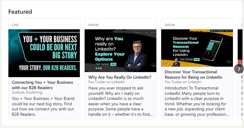Click the next carousel arrow button

click(239, 69)
